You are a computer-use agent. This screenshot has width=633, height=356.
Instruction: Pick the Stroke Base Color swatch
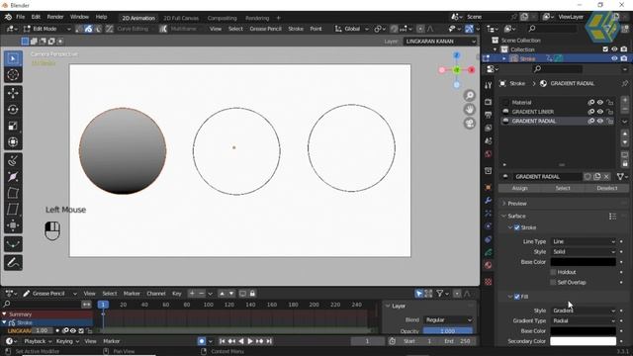[x=584, y=262]
